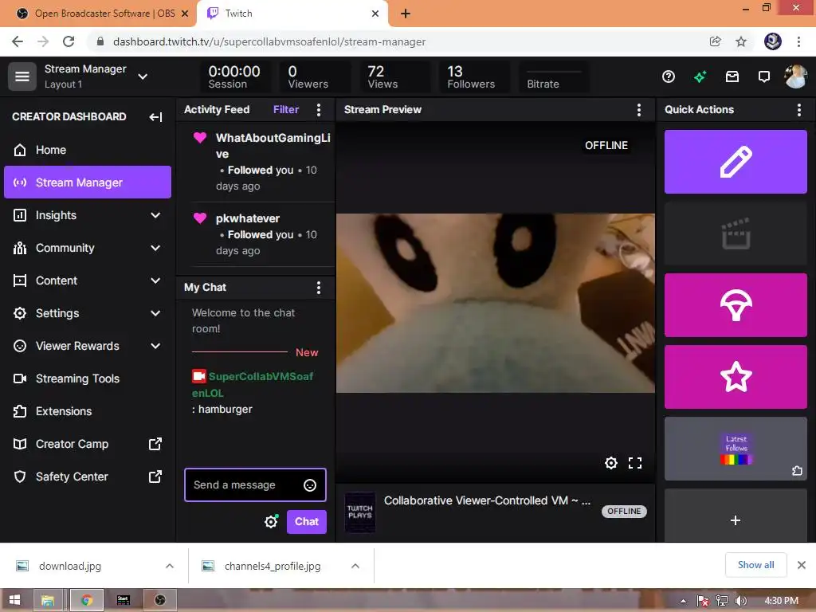Open File Explorer from the taskbar

(48, 600)
